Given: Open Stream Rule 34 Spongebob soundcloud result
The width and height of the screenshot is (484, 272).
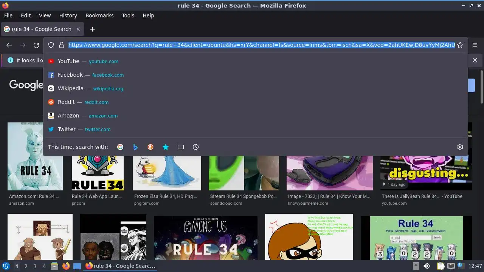Looking at the screenshot, I should (x=244, y=173).
